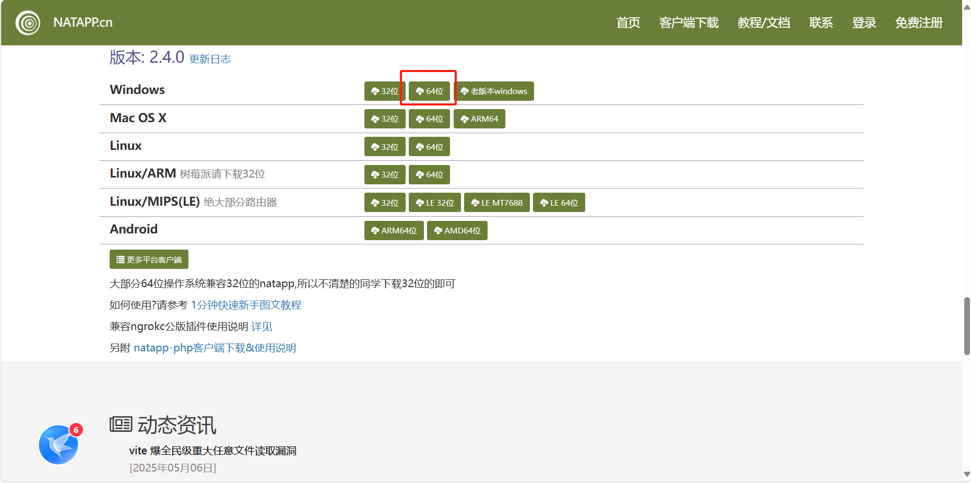Download Linux/MIPS LE 32位 client

pos(435,203)
